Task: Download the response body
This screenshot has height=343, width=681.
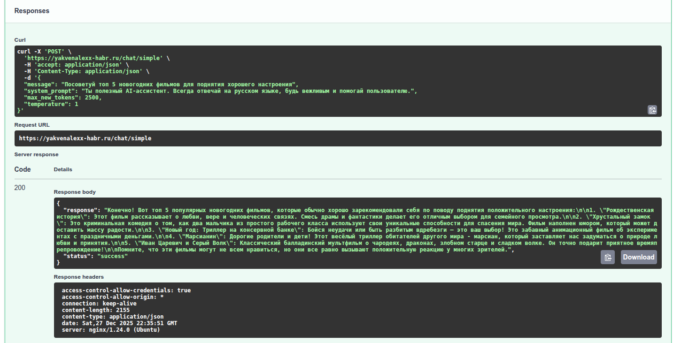Action: [x=638, y=257]
